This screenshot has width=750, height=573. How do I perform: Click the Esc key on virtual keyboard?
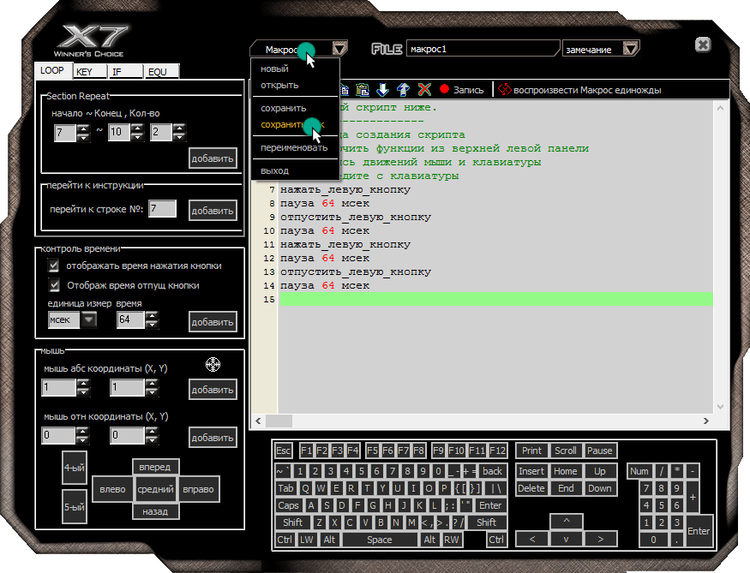click(283, 451)
